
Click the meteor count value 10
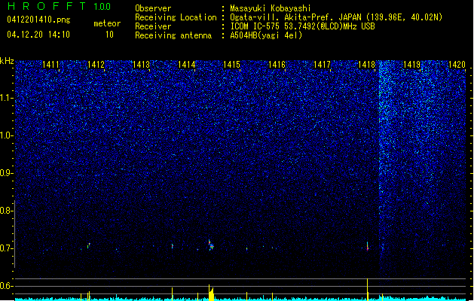click(x=109, y=35)
